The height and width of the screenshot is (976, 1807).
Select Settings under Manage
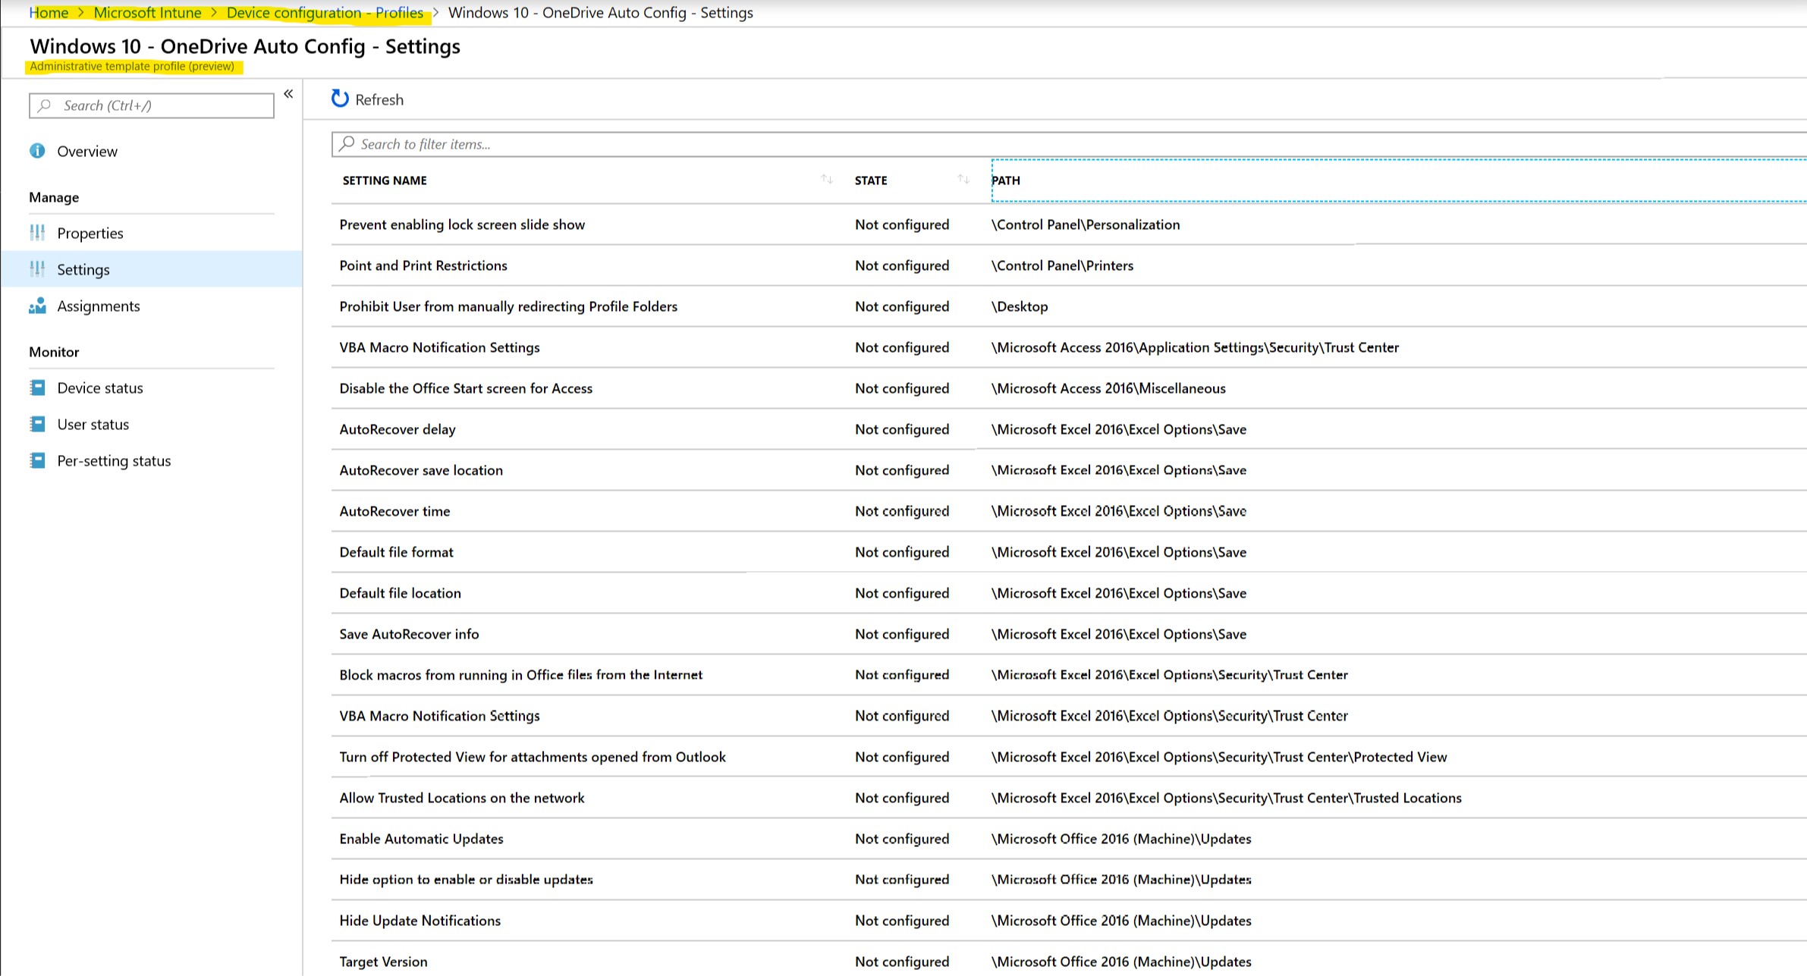click(152, 269)
